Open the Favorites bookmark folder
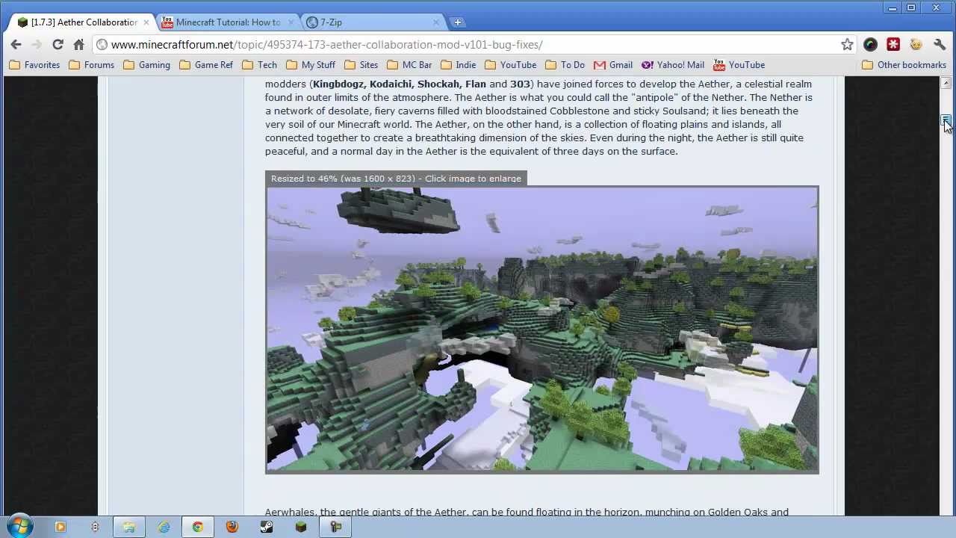The height and width of the screenshot is (538, 956). pos(34,65)
